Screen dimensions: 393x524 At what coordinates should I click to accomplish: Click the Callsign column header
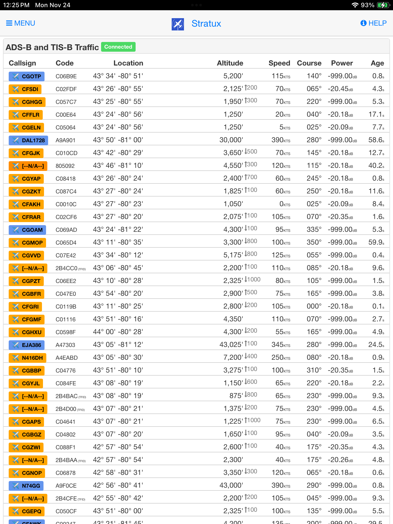[x=22, y=63]
